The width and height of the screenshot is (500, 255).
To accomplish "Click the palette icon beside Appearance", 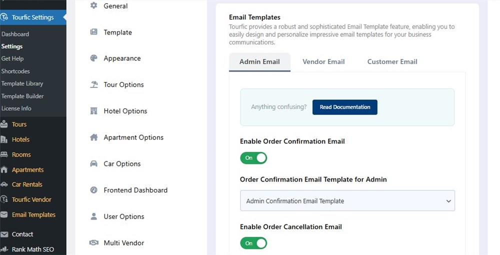I will [93, 58].
